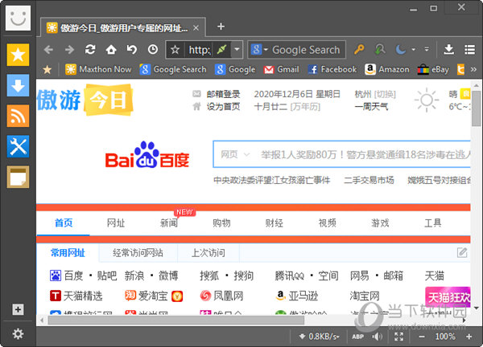Click the green resource sniffer icon

point(380,50)
